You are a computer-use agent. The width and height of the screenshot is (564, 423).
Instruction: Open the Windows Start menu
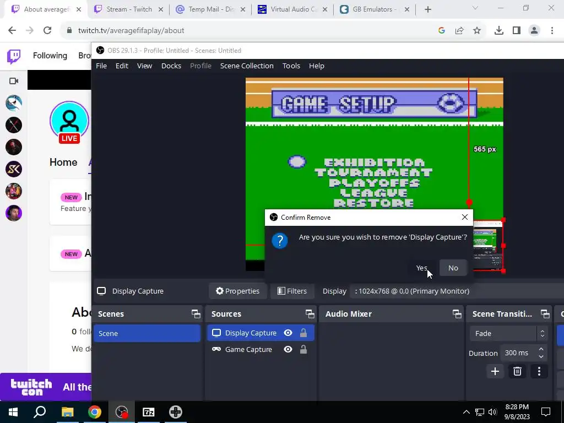click(x=13, y=412)
